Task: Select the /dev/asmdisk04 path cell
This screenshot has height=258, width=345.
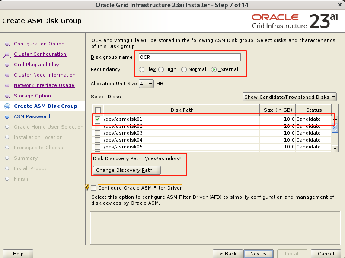Action: click(x=181, y=140)
